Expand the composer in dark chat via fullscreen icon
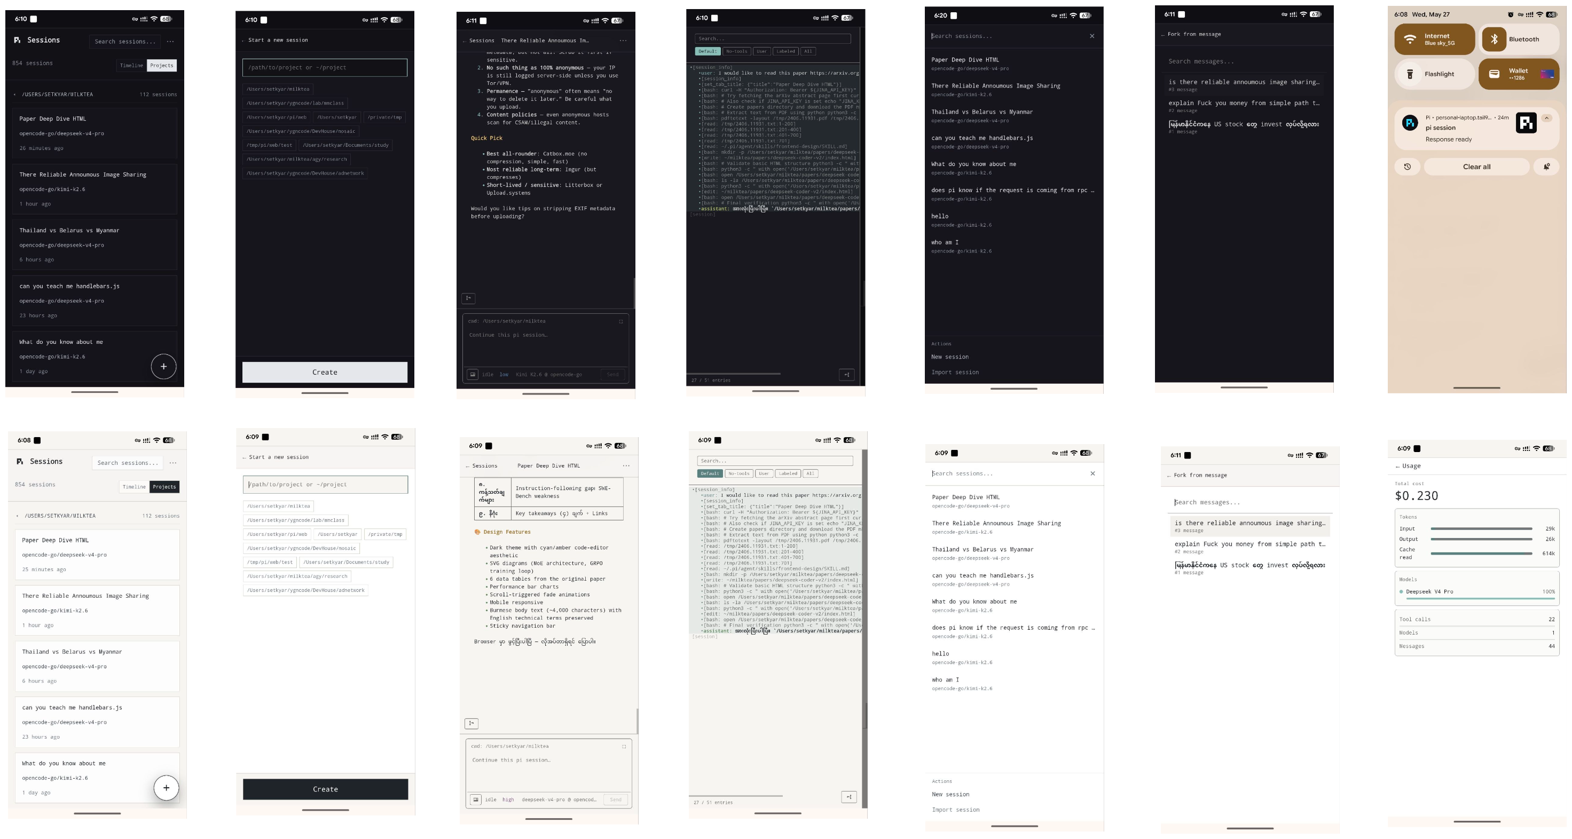1572x839 pixels. click(620, 321)
